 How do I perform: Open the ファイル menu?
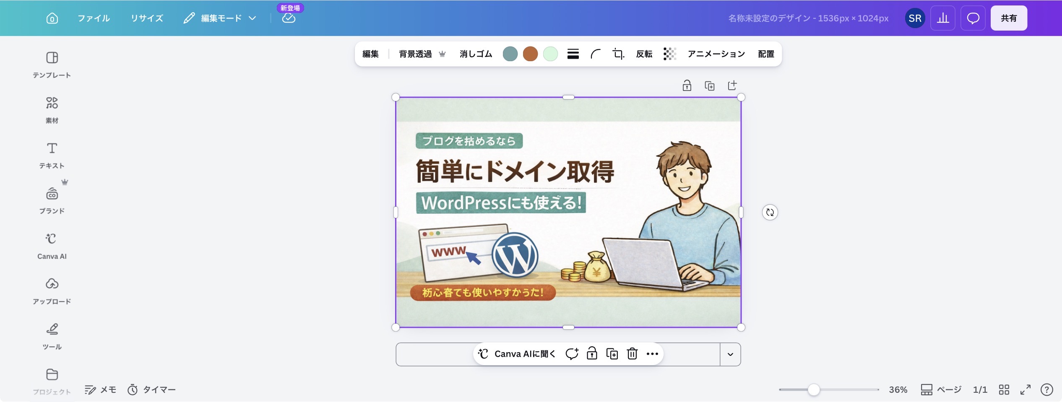click(94, 18)
